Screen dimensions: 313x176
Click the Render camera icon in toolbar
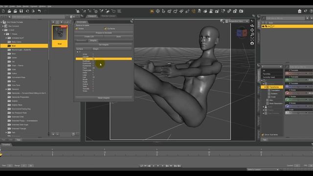pos(241,11)
